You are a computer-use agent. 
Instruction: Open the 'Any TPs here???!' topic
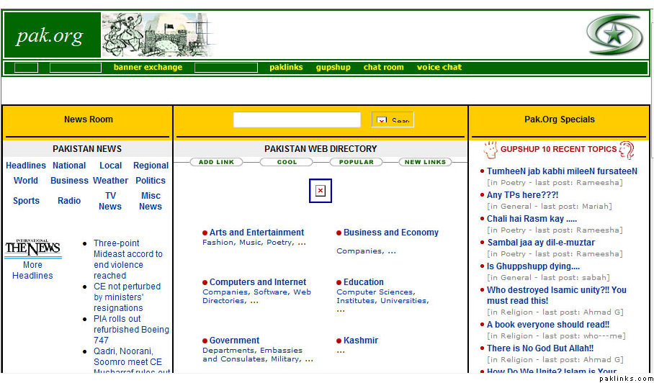[522, 195]
